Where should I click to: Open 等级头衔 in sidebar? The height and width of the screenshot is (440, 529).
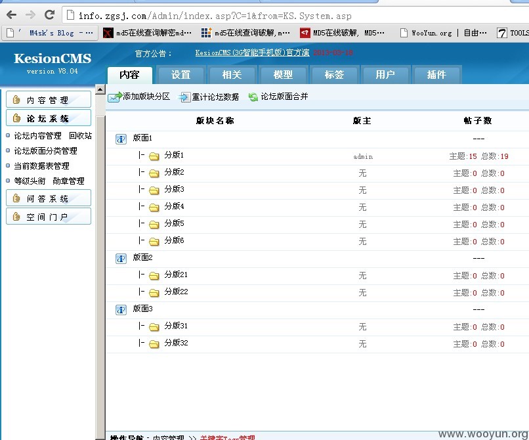click(30, 181)
